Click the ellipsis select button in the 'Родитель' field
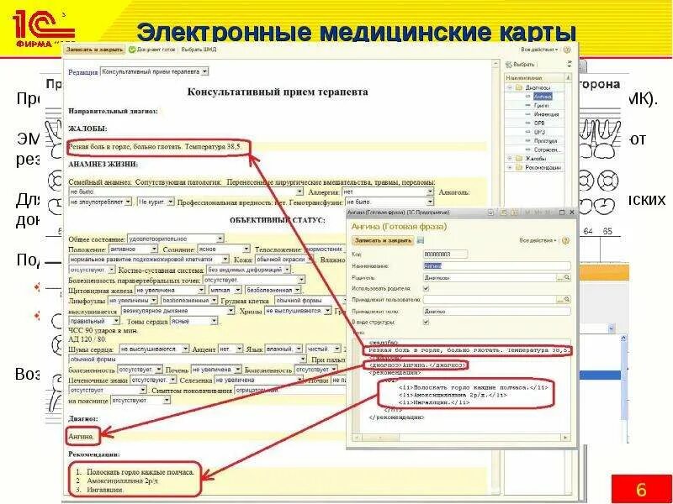 pyautogui.click(x=559, y=278)
